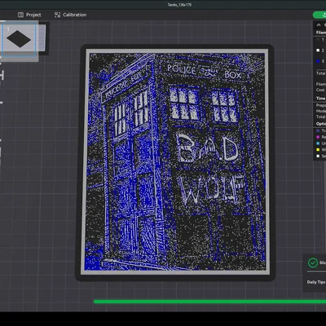
Task: Click the 'Time' section heading
Action: (320, 99)
